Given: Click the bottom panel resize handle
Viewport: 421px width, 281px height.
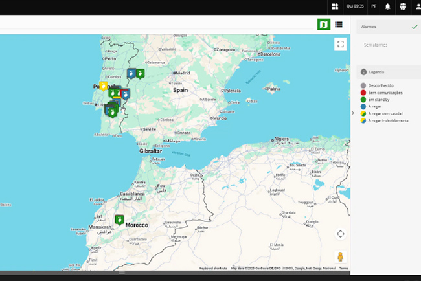Looking at the screenshot, I should 121,273.
